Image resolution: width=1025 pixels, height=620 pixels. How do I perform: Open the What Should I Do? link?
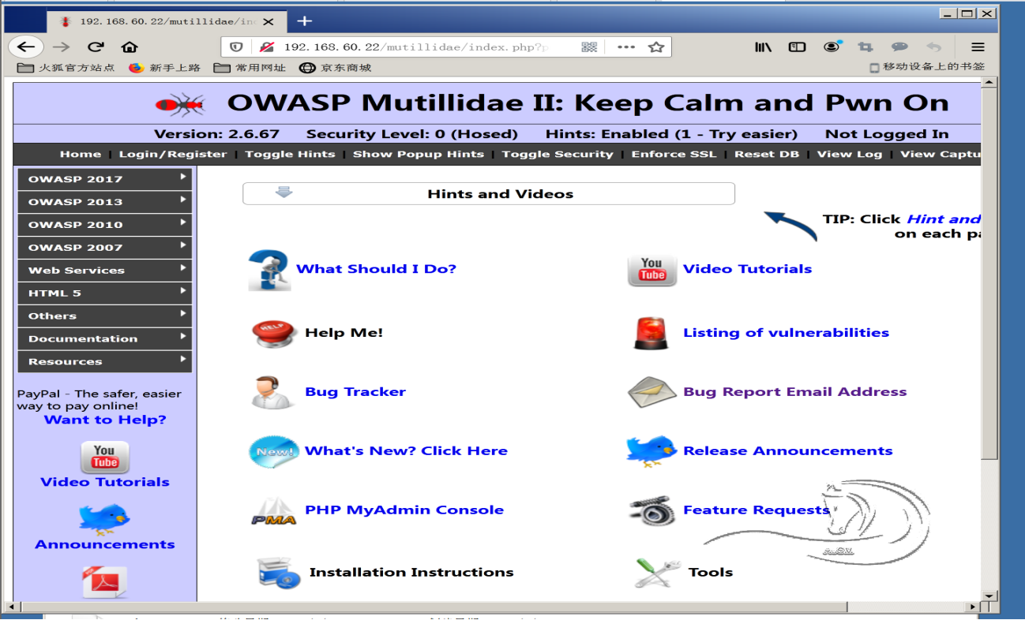pos(376,269)
